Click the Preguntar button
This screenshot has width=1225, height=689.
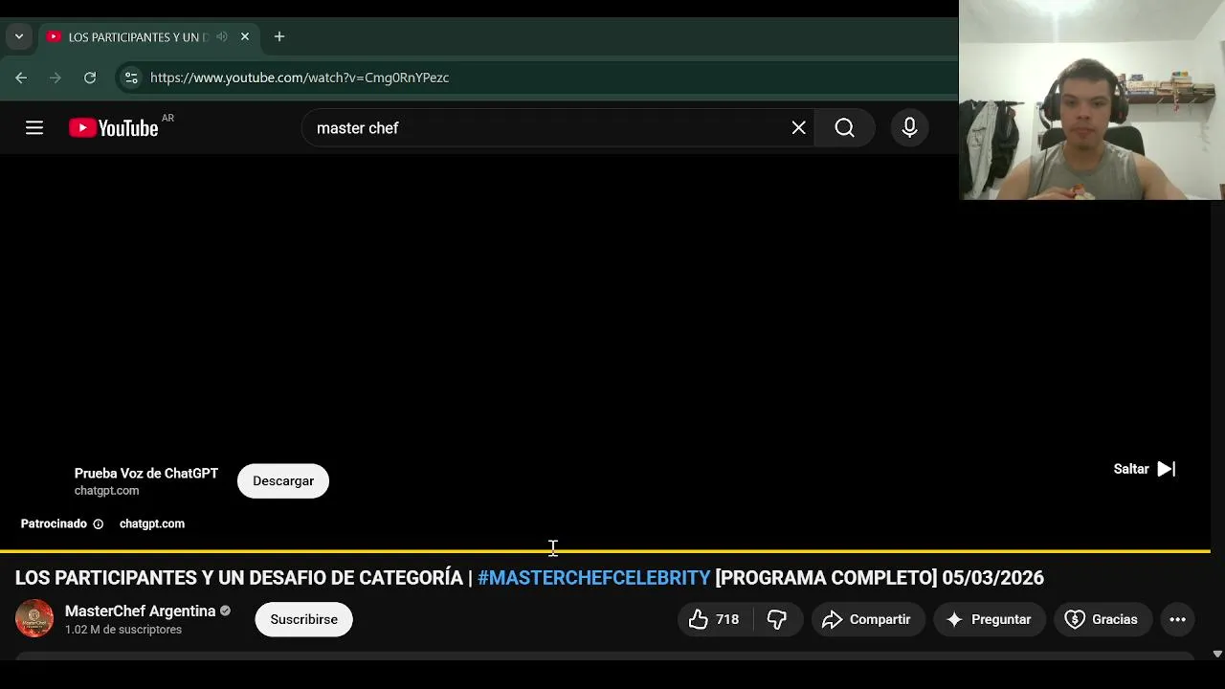click(x=989, y=619)
